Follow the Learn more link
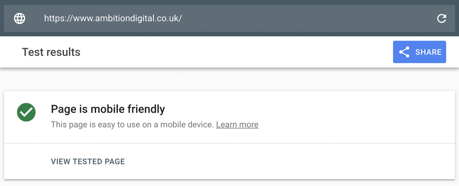The height and width of the screenshot is (186, 459). click(237, 124)
